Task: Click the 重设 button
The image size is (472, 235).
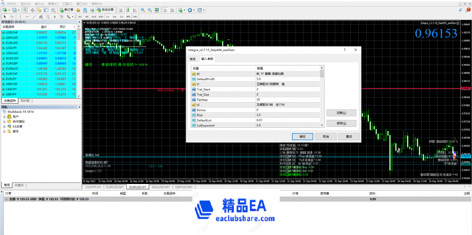Action: (x=349, y=136)
